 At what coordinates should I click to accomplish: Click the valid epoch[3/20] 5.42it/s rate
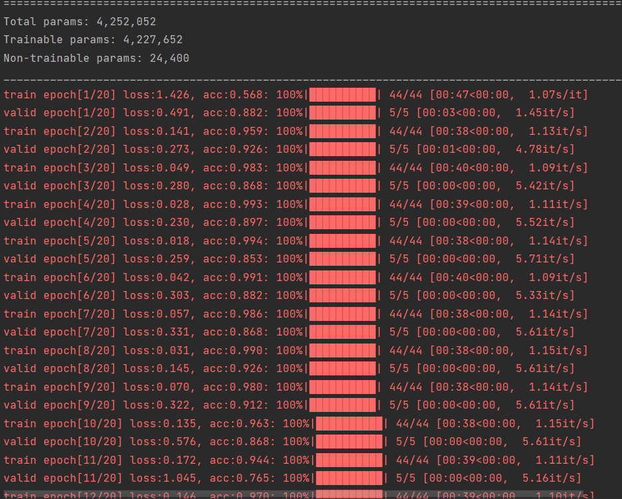(545, 186)
